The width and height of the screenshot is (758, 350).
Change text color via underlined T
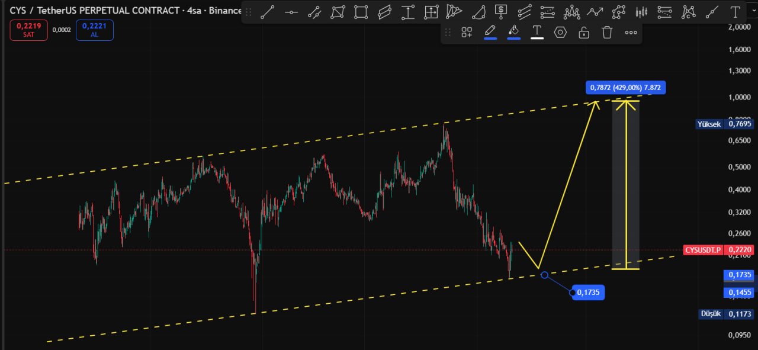click(537, 31)
